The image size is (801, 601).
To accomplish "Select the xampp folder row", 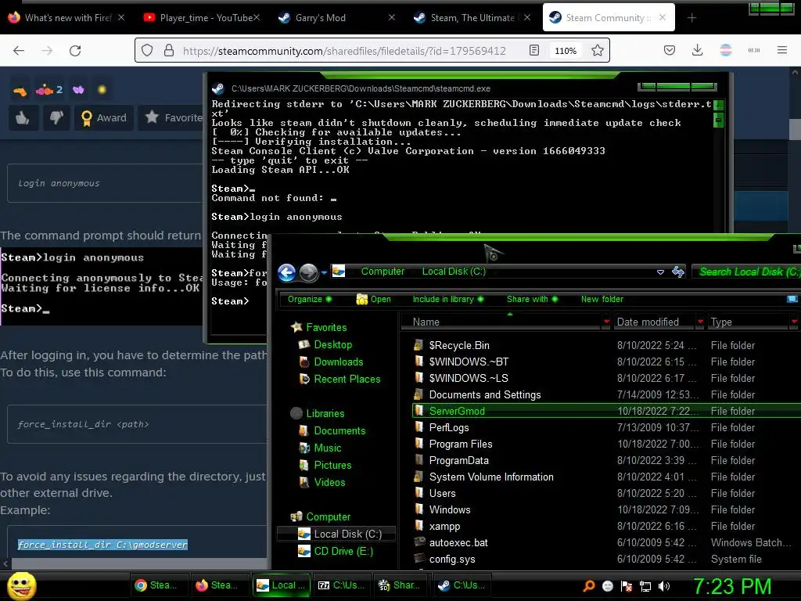I will (605, 526).
